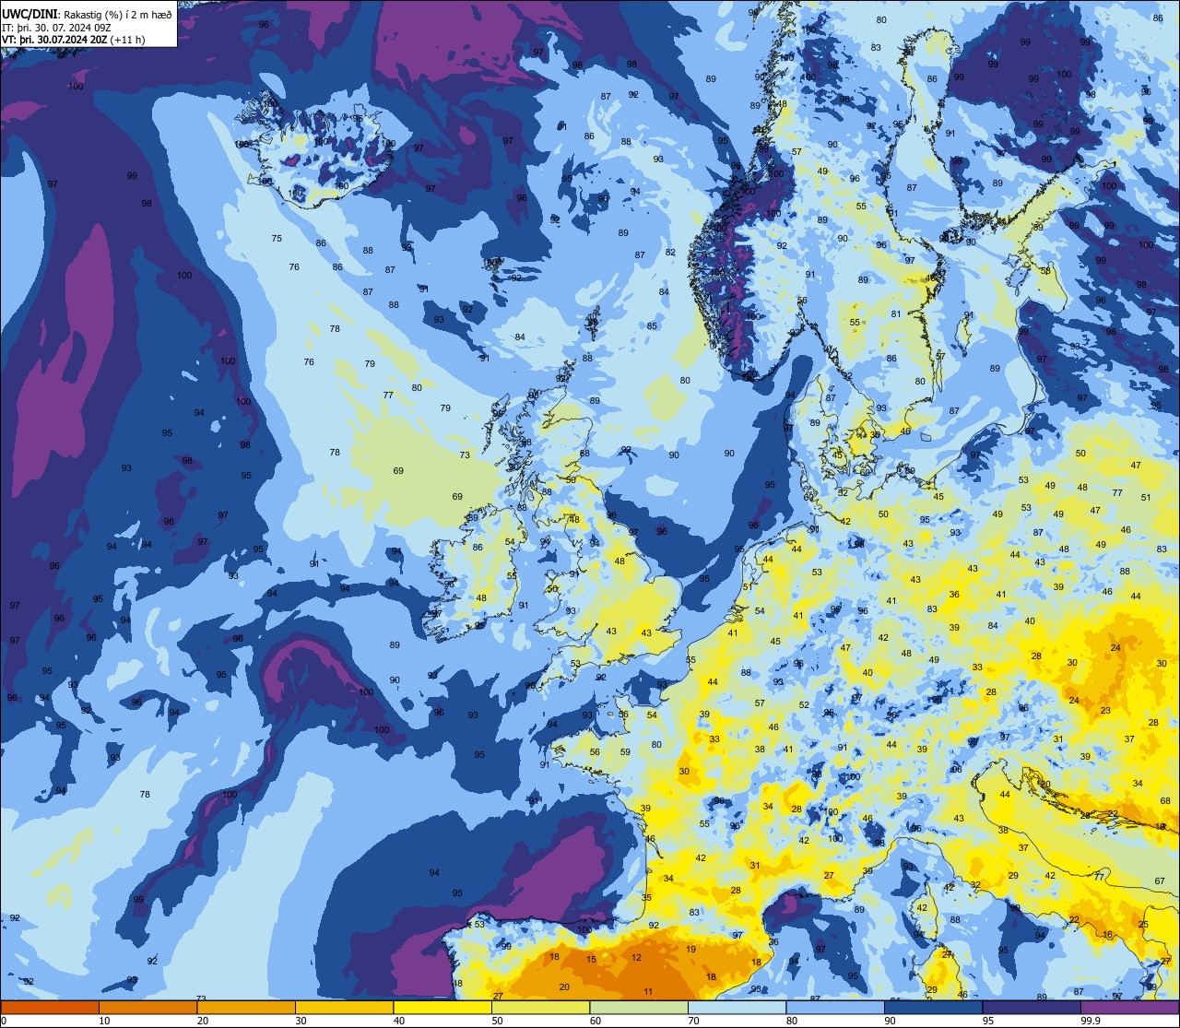Image resolution: width=1180 pixels, height=1028 pixels.
Task: Click the '25' value near the bottom-right corner
Action: [x=1143, y=924]
